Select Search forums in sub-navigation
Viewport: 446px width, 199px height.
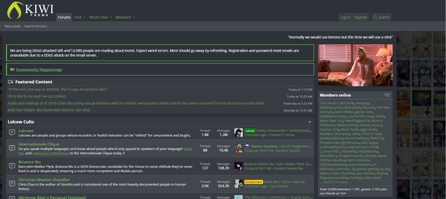36,26
